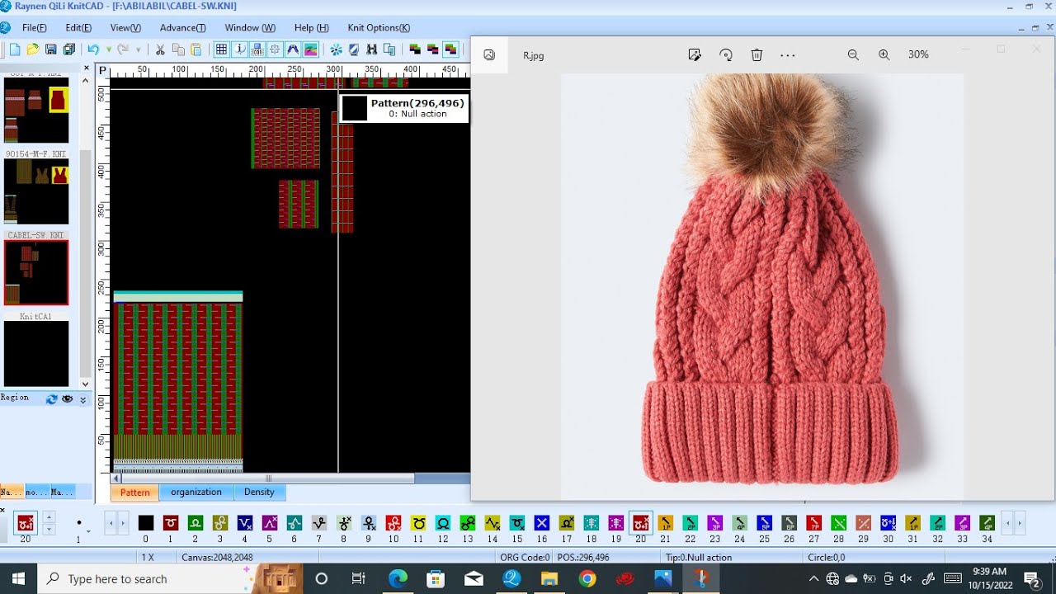The height and width of the screenshot is (594, 1056).
Task: Select orange arrow stitch symbol 21
Action: pyautogui.click(x=666, y=522)
